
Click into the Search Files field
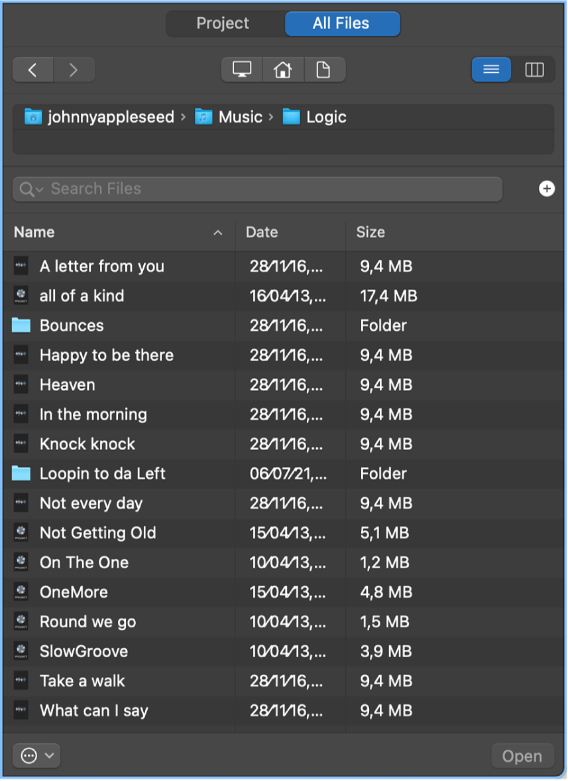coord(265,189)
